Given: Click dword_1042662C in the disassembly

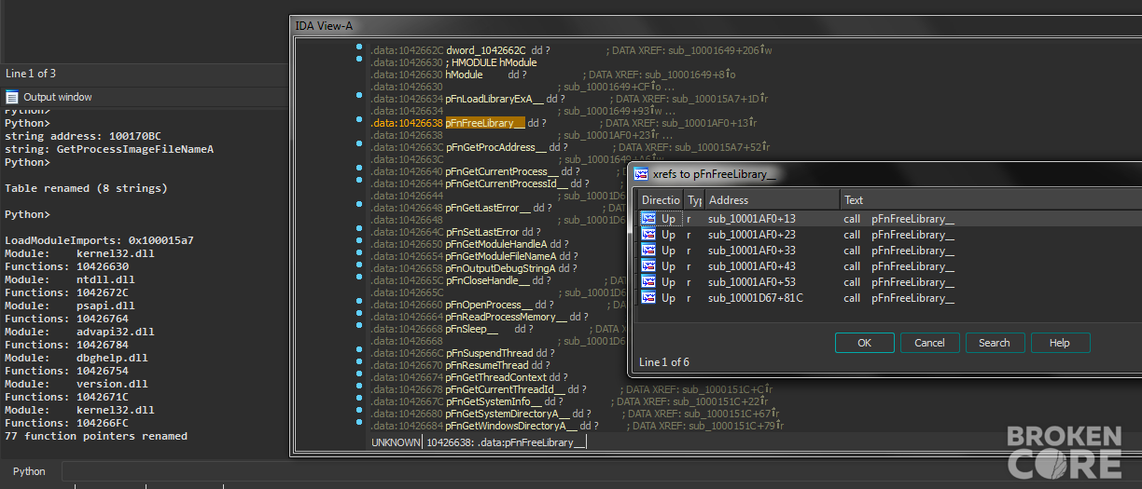Looking at the screenshot, I should 486,50.
